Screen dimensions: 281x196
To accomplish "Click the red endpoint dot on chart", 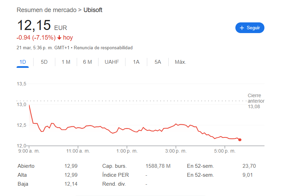I will click(x=240, y=140).
